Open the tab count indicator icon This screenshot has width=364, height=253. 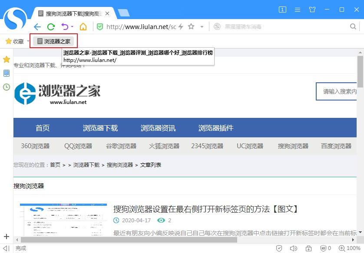pos(282,10)
